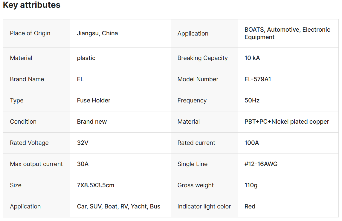Select the 7X8.5X3.5cm size value
This screenshot has height=221, width=342.
click(95, 185)
